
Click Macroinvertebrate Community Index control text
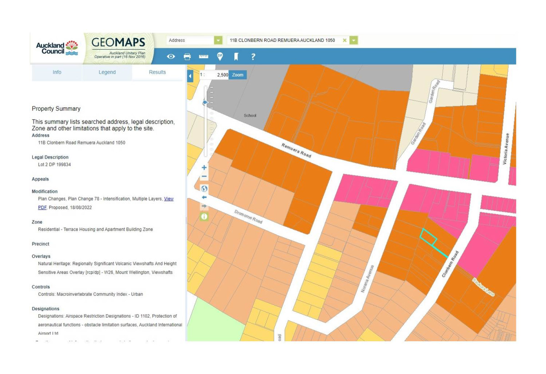[91, 294]
